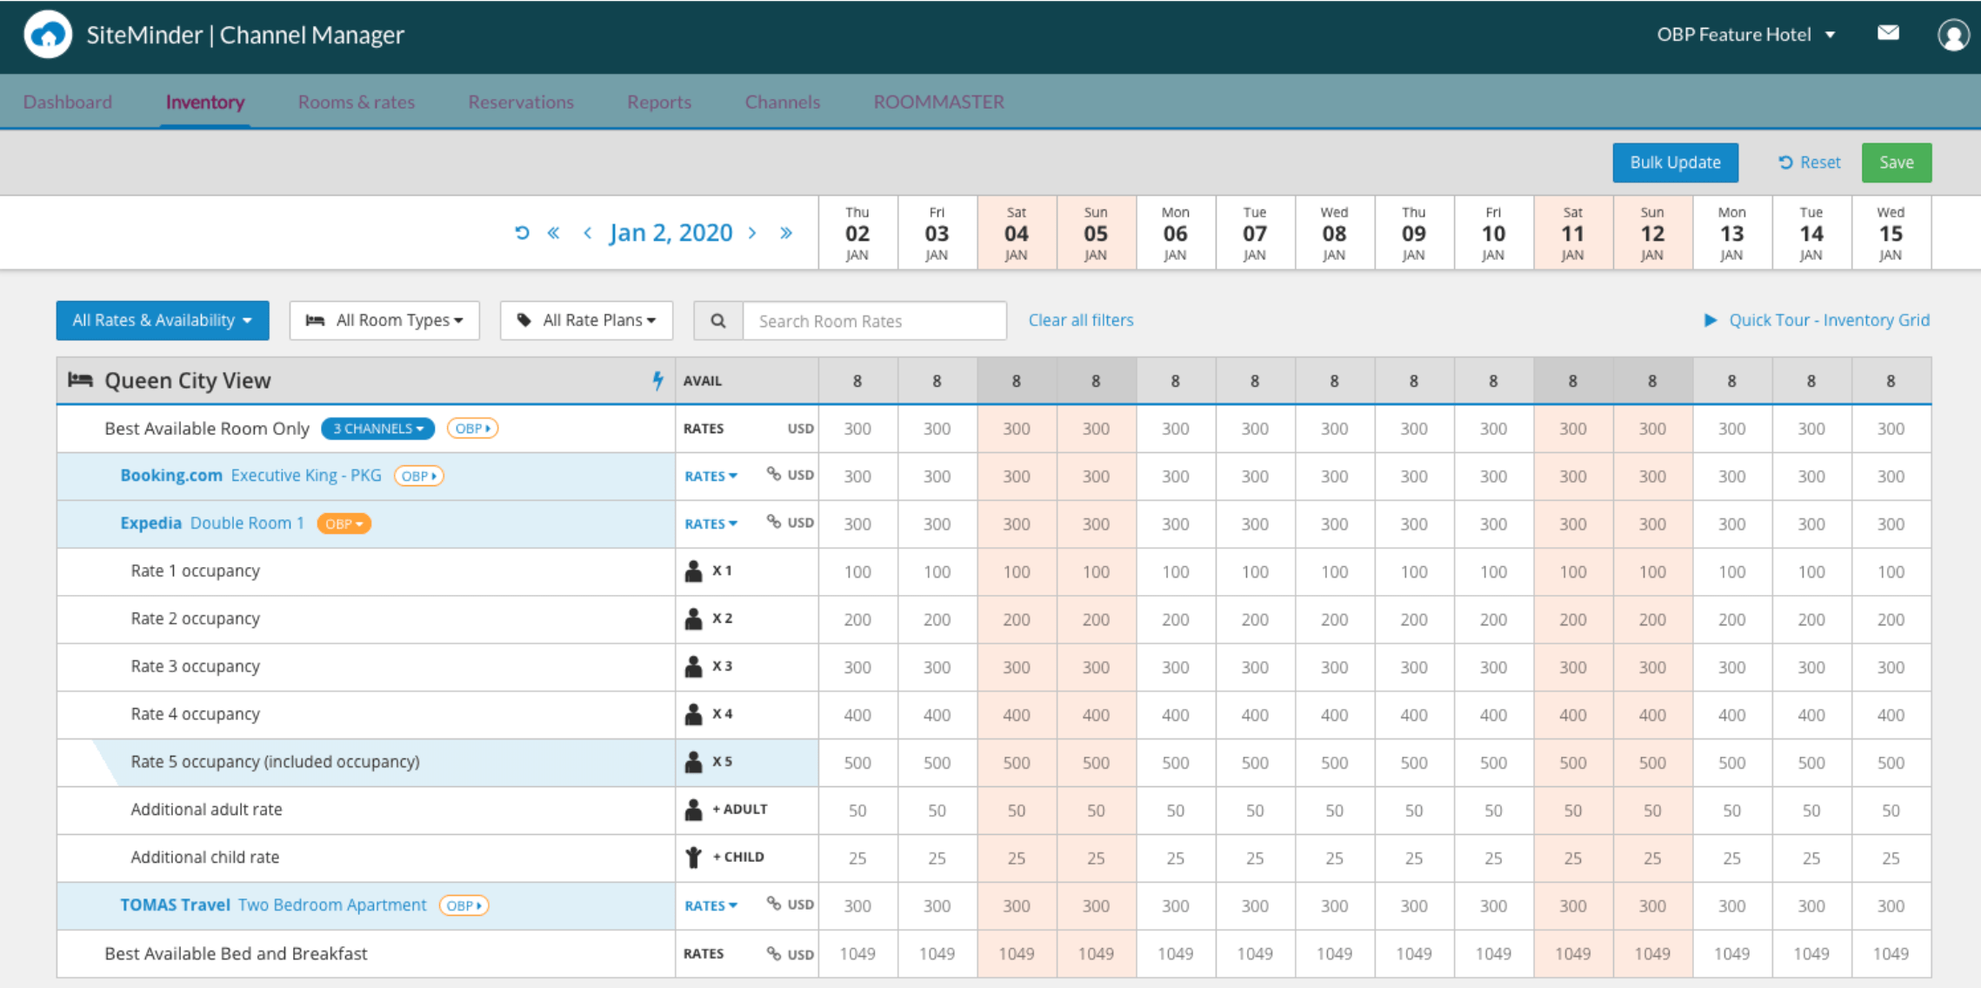Click the TOMAS Travel channel link
The height and width of the screenshot is (988, 1981).
[175, 905]
